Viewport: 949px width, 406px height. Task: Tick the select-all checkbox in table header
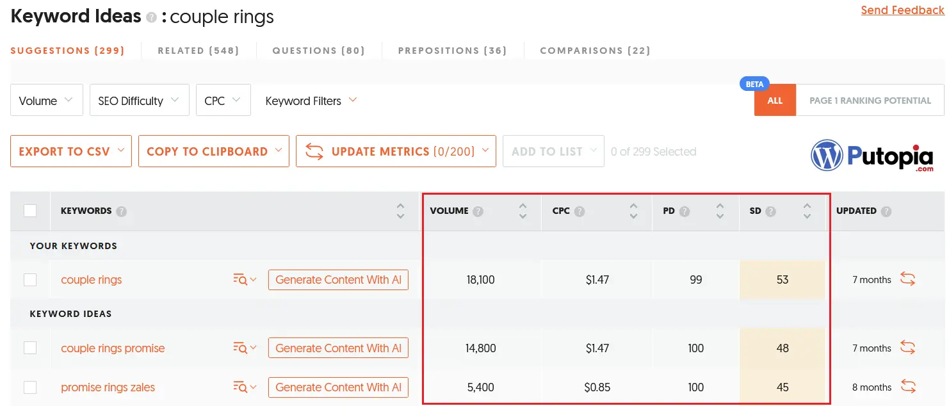point(30,211)
